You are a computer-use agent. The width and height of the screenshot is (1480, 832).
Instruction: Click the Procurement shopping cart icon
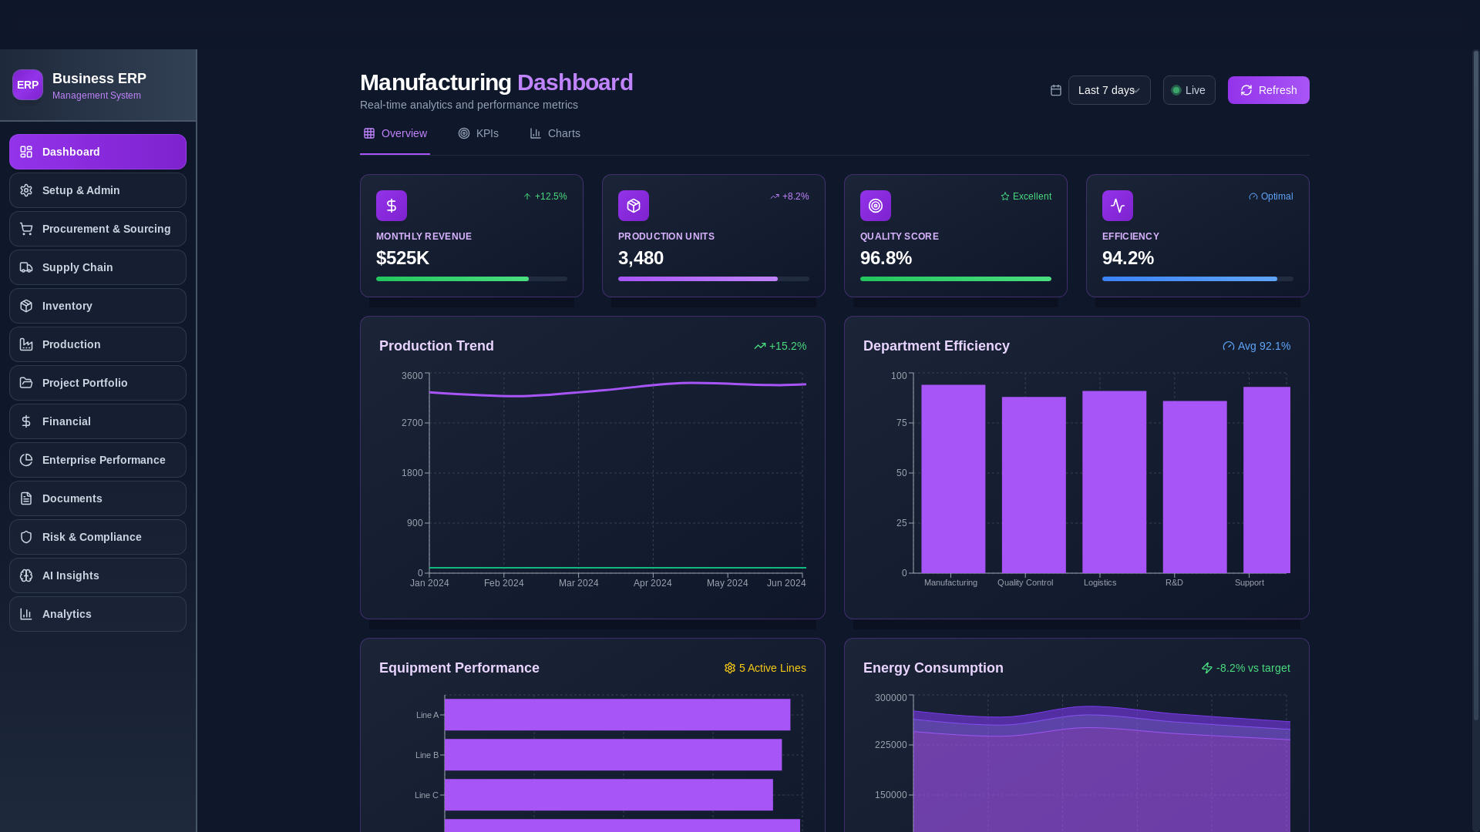point(26,229)
